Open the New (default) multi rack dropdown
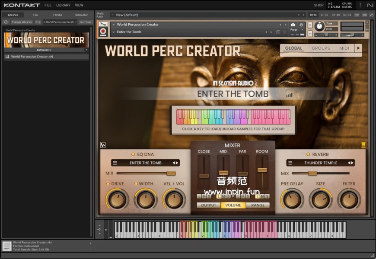This screenshot has width=376, height=259. pyautogui.click(x=113, y=15)
